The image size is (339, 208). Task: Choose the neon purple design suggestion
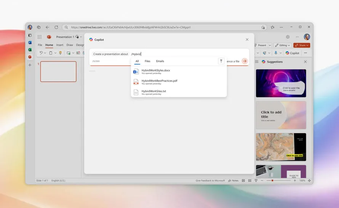click(281, 83)
